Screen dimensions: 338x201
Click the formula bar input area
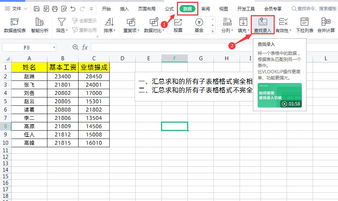coord(172,47)
